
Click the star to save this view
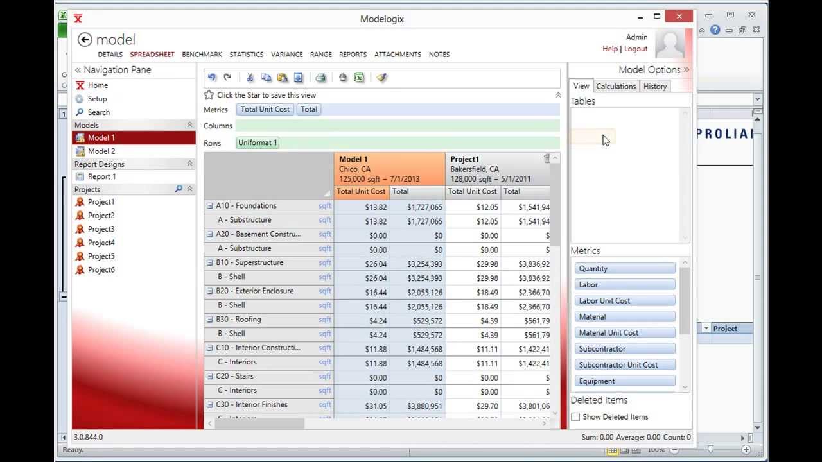[x=209, y=95]
